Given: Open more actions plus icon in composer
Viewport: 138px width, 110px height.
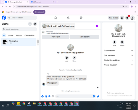Looking at the screenshot, I should 43,96.
